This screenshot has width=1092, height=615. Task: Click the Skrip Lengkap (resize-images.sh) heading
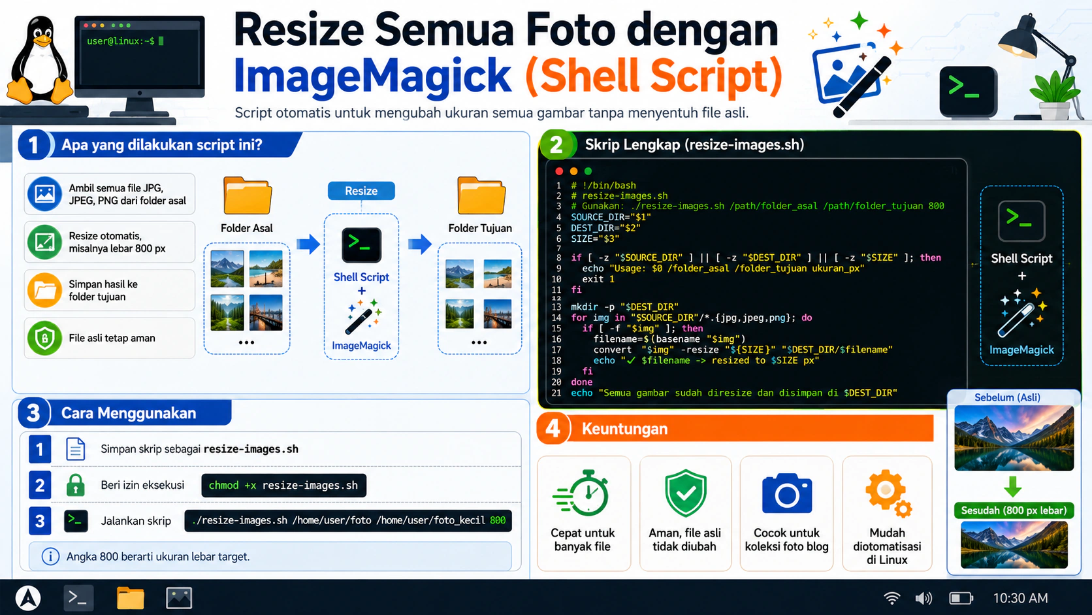pos(694,144)
